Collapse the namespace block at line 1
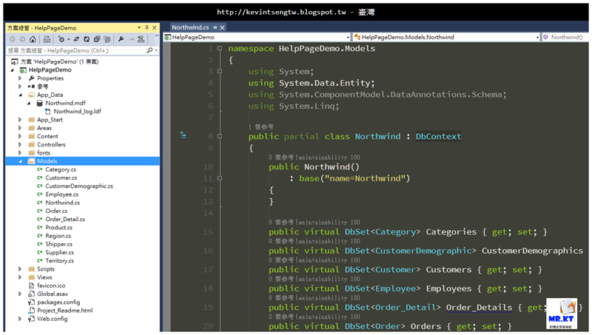Image resolution: width=592 pixels, height=335 pixels. pyautogui.click(x=219, y=48)
